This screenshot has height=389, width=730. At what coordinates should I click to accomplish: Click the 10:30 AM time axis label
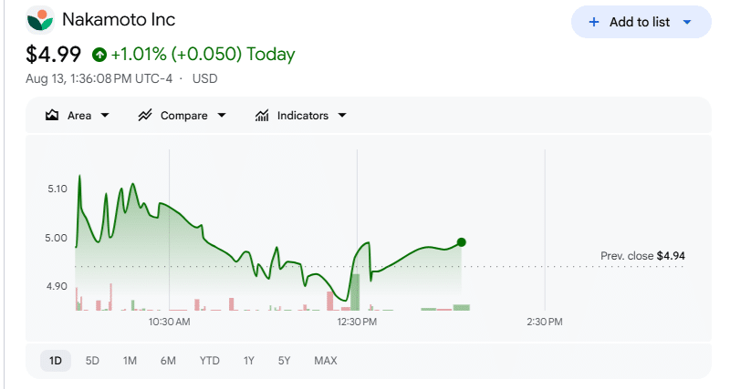click(x=170, y=322)
